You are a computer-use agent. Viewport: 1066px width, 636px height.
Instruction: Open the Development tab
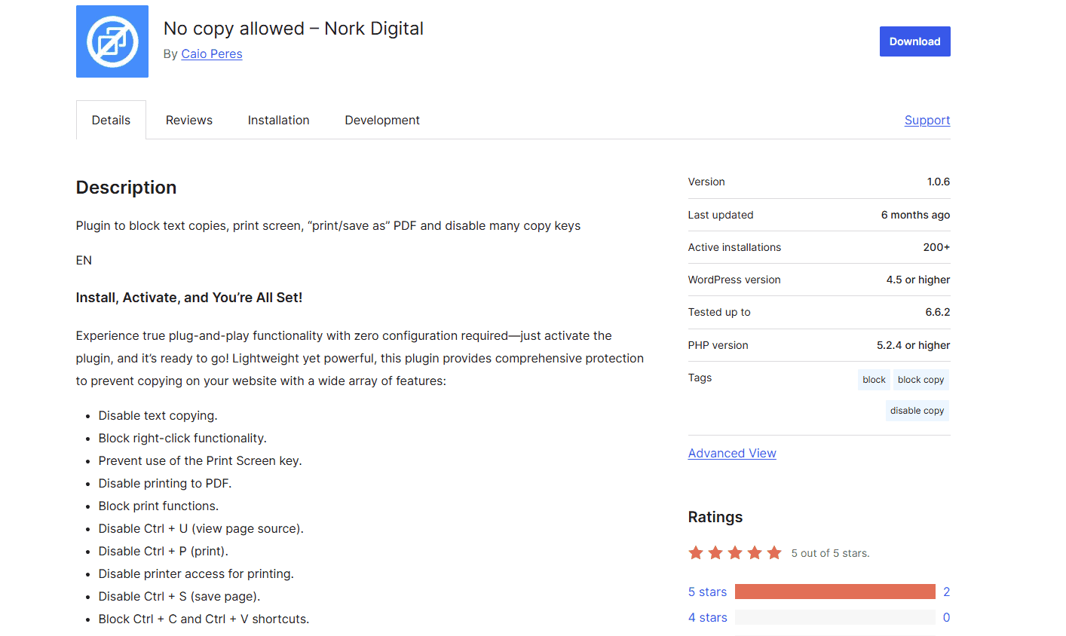[382, 120]
